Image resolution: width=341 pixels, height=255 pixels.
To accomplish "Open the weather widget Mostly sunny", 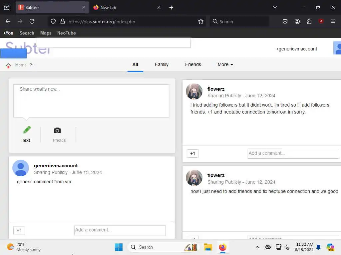I will [x=24, y=247].
